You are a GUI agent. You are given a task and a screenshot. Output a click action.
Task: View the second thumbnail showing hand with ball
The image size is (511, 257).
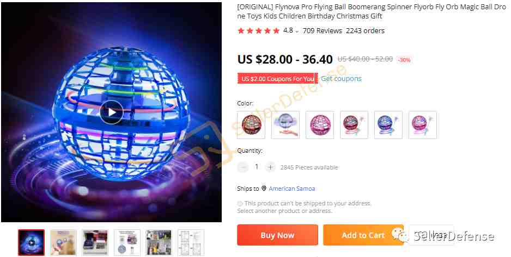(64, 242)
